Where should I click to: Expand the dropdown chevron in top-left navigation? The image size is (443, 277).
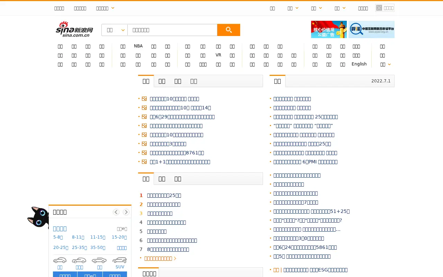tap(113, 8)
